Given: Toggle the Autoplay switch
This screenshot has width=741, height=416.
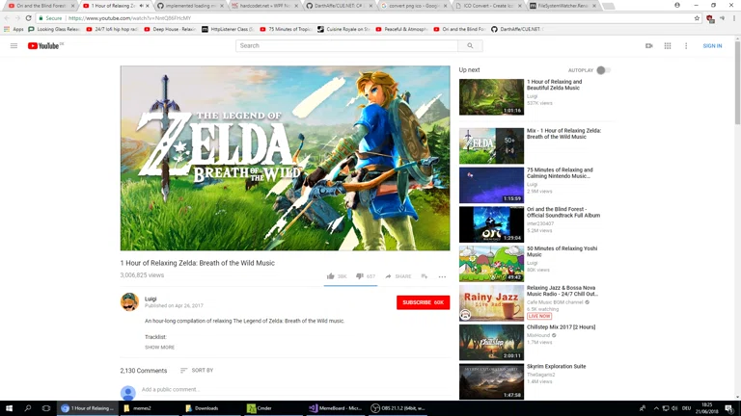Looking at the screenshot, I should point(602,70).
